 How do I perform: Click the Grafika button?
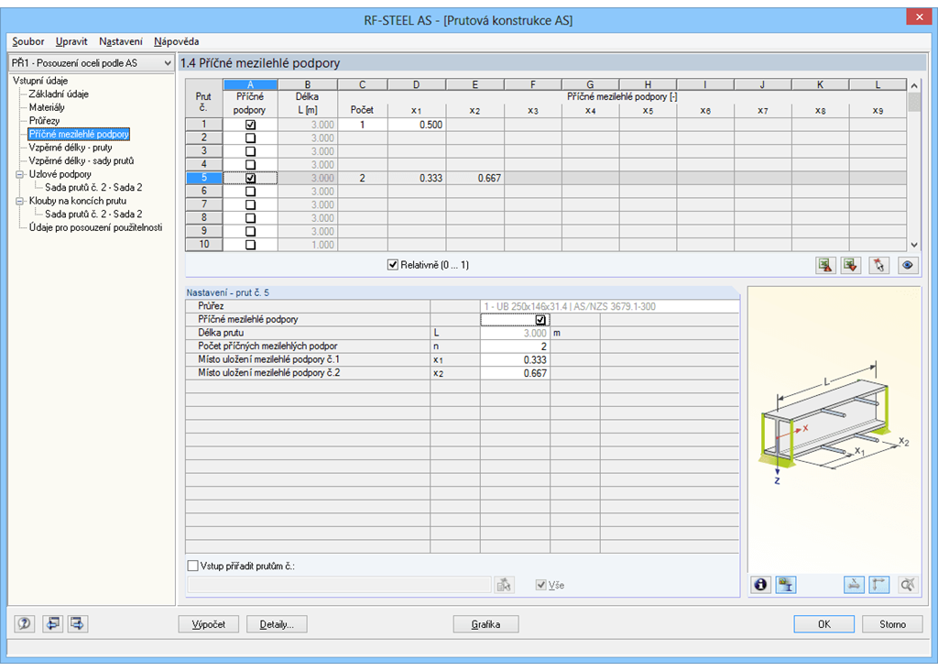click(x=485, y=624)
